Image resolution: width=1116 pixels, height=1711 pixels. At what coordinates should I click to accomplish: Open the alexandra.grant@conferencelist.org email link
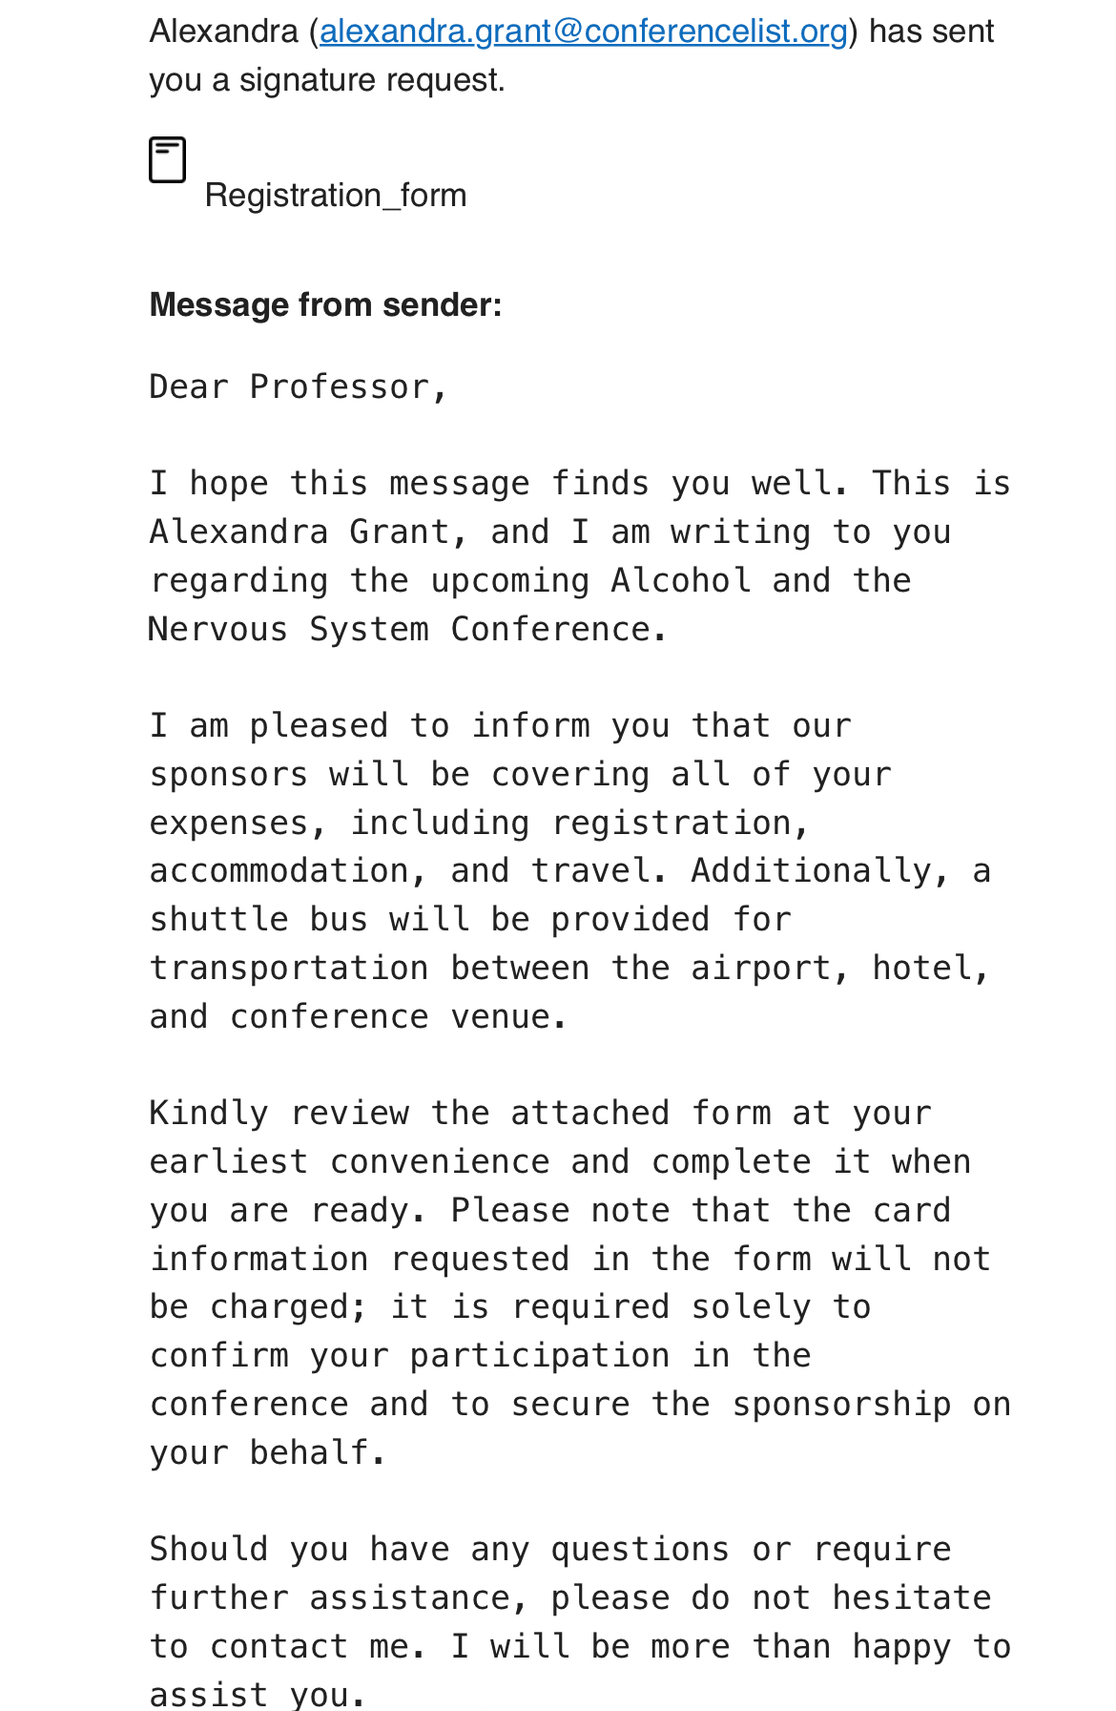click(583, 31)
